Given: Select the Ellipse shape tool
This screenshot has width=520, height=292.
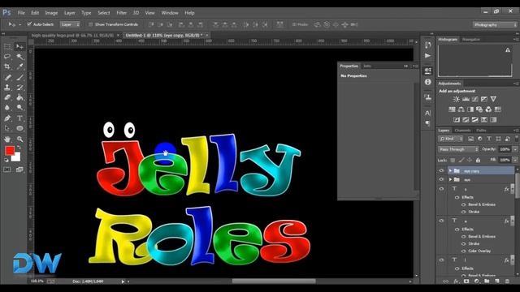Looking at the screenshot, I should point(19,128).
